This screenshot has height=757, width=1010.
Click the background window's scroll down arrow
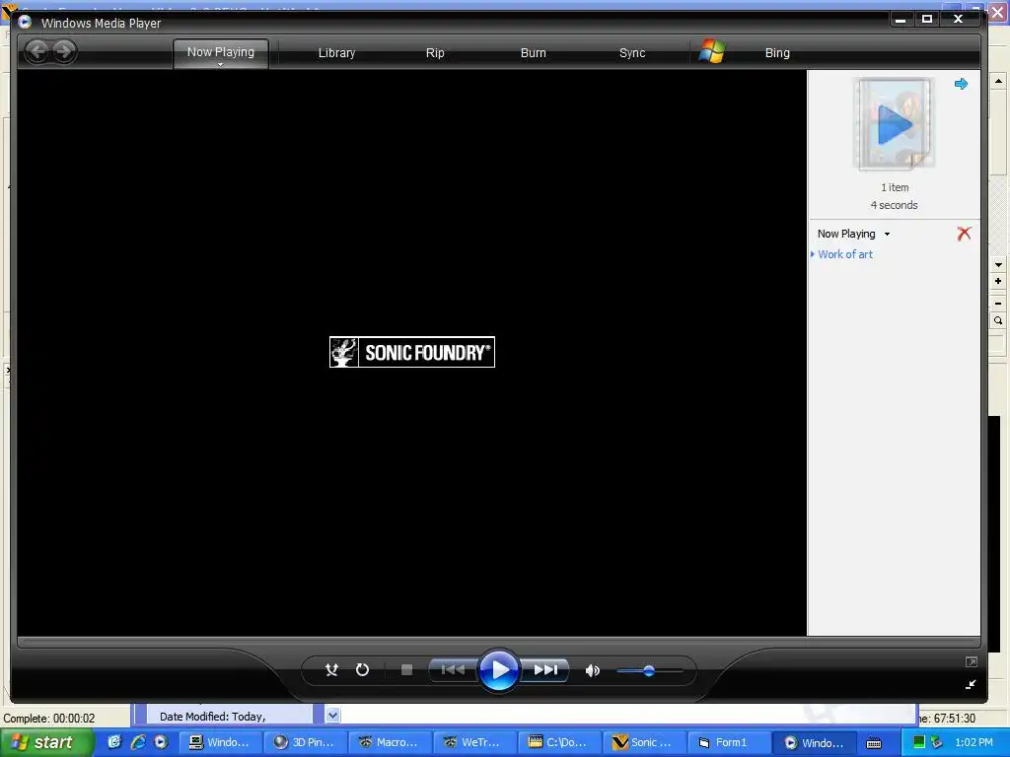click(998, 265)
